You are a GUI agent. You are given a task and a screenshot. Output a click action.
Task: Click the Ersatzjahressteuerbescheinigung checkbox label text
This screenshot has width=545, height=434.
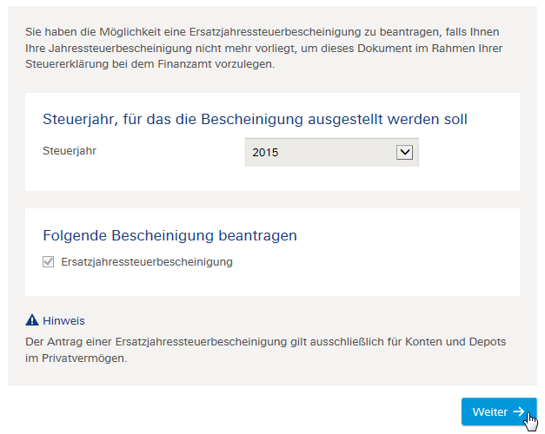click(x=147, y=262)
